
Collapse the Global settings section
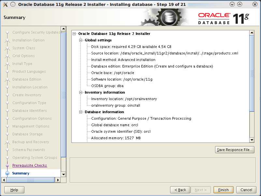81,40
